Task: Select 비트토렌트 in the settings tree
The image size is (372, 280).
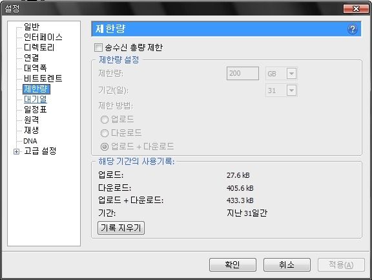Action: point(43,78)
